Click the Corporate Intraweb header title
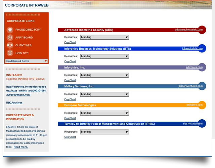This screenshot has width=215, height=168. coord(27,5)
